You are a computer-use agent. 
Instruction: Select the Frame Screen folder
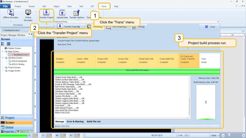coord(14,67)
